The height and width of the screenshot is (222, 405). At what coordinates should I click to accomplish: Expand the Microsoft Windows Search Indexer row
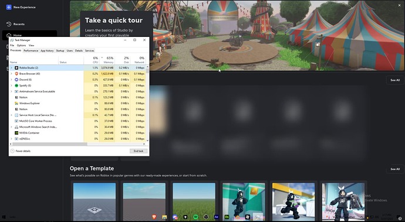(11, 127)
